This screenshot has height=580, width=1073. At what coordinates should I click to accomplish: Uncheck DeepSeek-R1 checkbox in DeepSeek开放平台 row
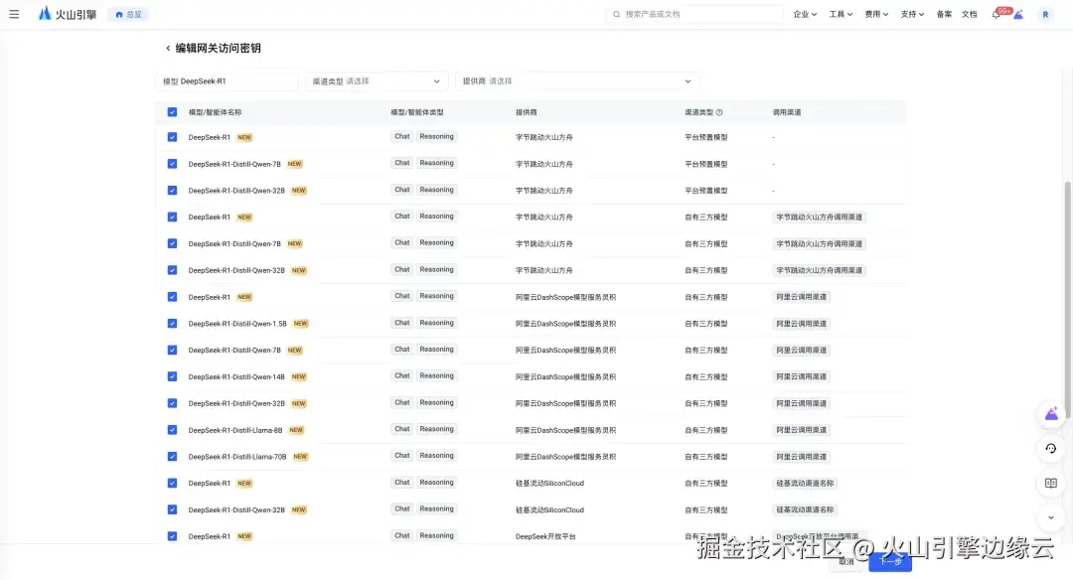[x=172, y=536]
